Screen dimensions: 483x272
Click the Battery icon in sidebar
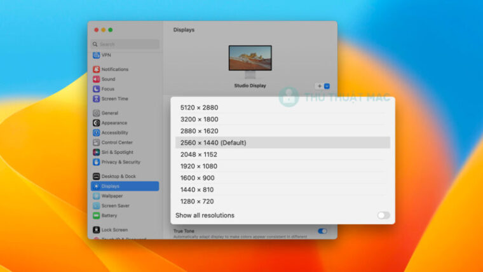point(97,215)
